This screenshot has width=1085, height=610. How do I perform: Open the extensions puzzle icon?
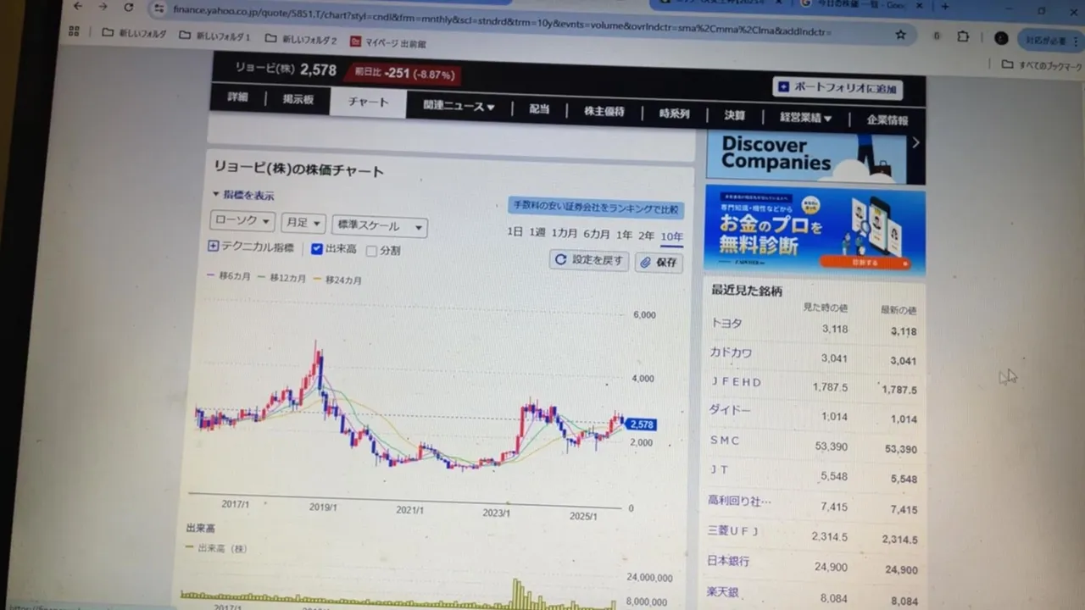[963, 36]
